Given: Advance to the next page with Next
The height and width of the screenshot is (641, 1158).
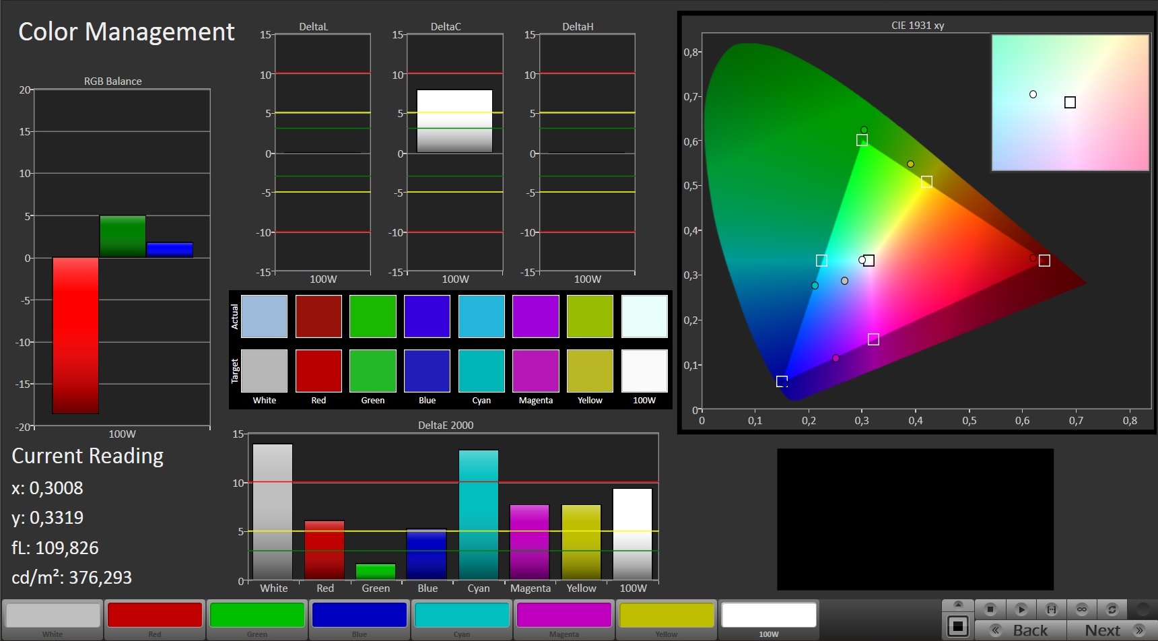Looking at the screenshot, I should point(1112,630).
